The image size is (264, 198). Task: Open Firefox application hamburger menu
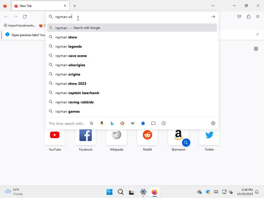point(258,16)
